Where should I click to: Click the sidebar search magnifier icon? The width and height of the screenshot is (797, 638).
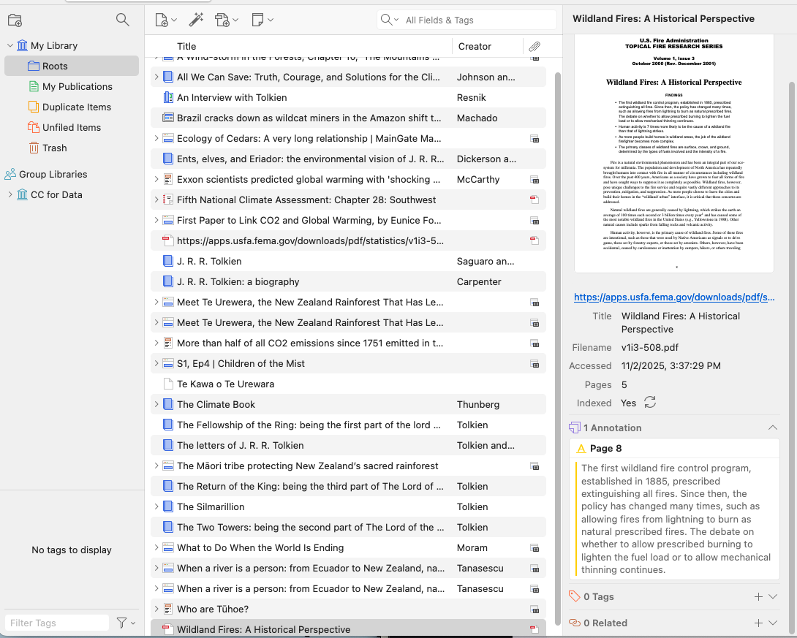pos(123,20)
